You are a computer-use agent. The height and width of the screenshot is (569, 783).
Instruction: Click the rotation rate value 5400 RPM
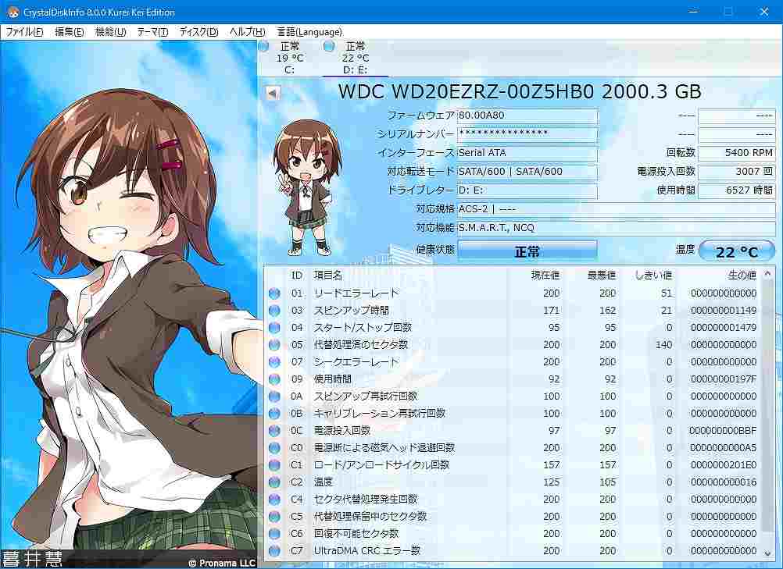click(737, 153)
